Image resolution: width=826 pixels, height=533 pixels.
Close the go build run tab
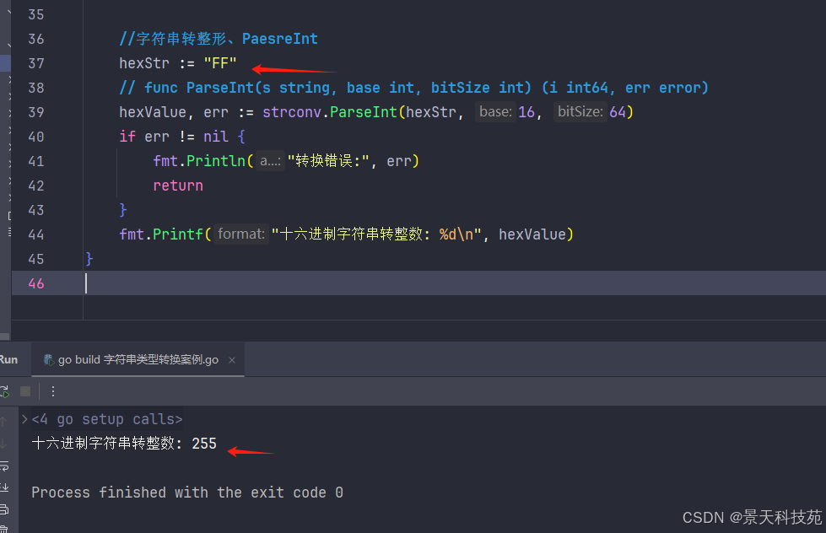(232, 360)
